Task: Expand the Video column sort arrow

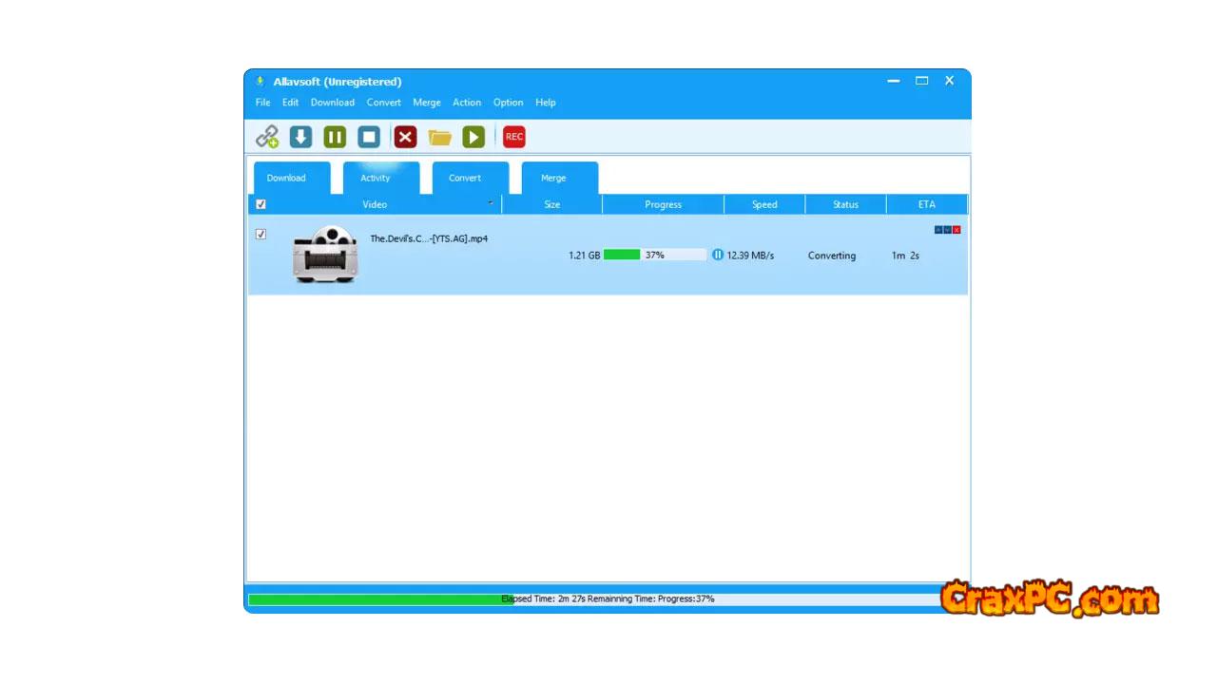Action: [x=491, y=203]
